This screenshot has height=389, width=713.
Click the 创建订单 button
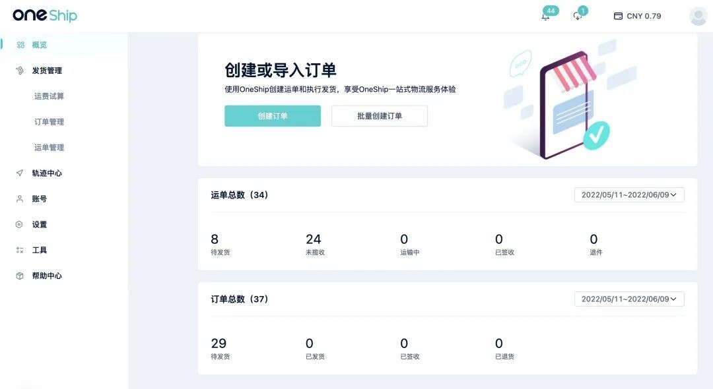point(273,116)
